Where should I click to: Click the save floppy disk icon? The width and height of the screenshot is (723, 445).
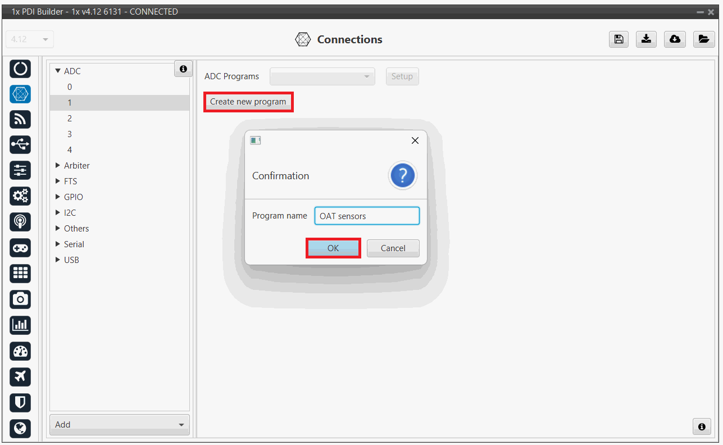click(x=619, y=39)
